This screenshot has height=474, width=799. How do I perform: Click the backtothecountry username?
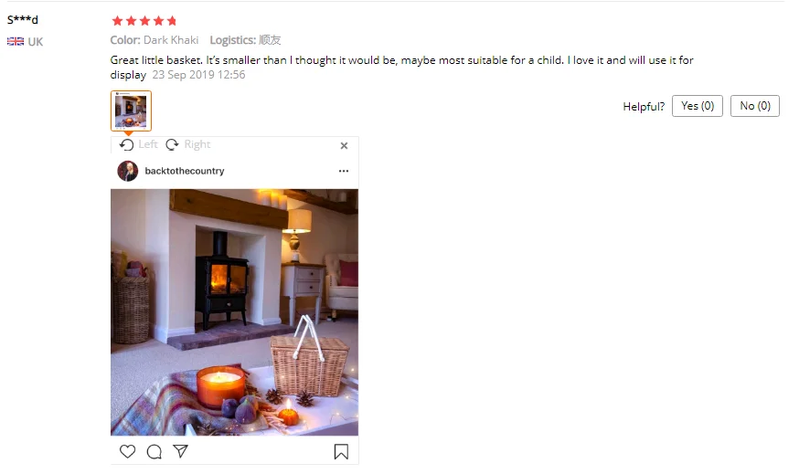pos(185,171)
